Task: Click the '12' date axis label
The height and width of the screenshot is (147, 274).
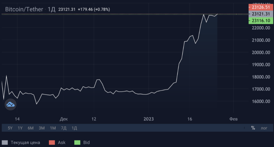Action: (94, 119)
